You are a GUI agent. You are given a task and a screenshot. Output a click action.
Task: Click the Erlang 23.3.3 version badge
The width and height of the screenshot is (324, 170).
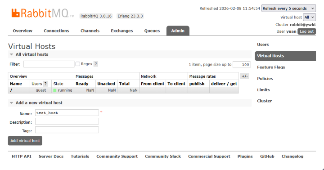click(130, 16)
